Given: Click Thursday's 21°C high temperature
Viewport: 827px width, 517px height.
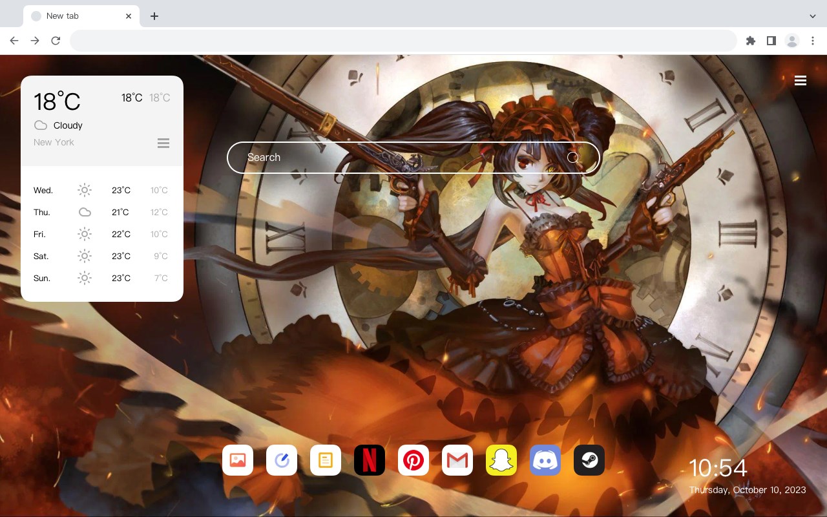Looking at the screenshot, I should [x=120, y=212].
